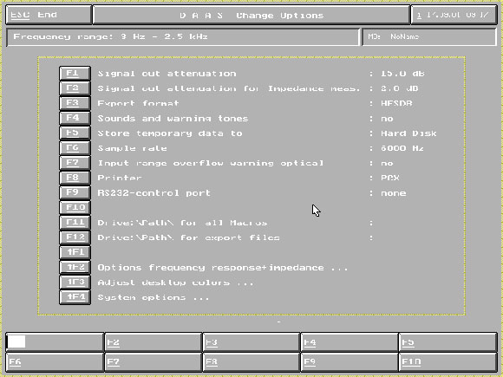503x377 pixels.
Task: Click the Sounds and warning tones label
Action: click(173, 118)
